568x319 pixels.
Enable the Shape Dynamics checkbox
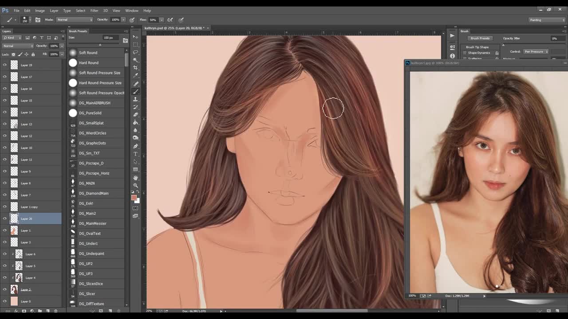coord(465,53)
